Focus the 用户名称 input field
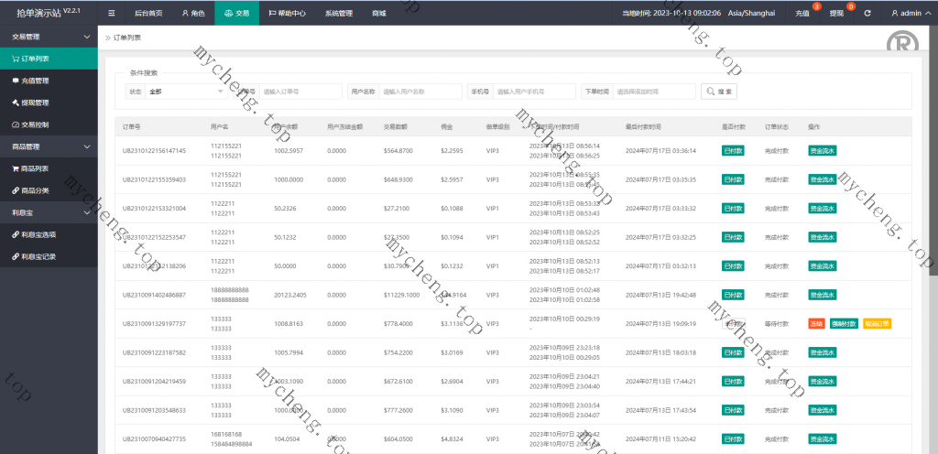This screenshot has width=938, height=454. 420,92
